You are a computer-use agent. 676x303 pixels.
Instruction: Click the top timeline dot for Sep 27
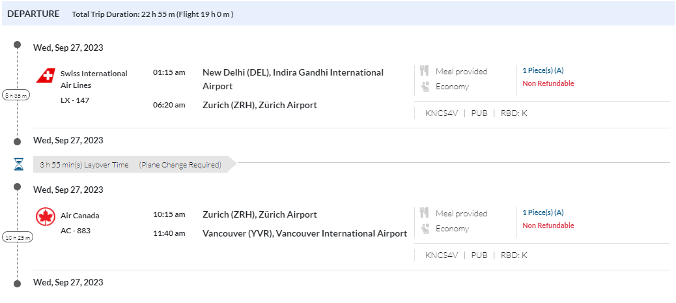click(x=18, y=45)
